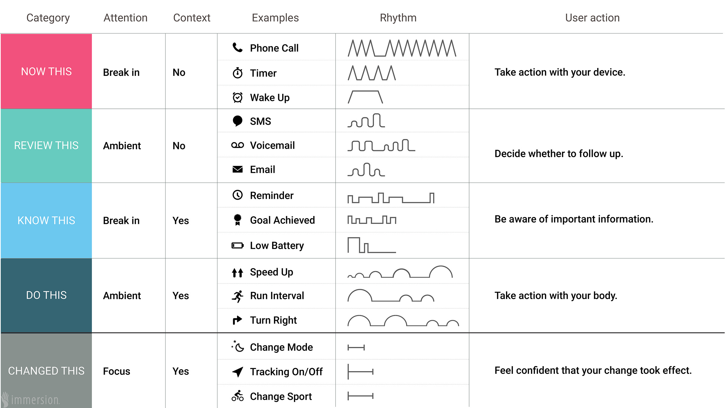
Task: Click the Goal Achieved ribbon badge icon
Action: (237, 220)
